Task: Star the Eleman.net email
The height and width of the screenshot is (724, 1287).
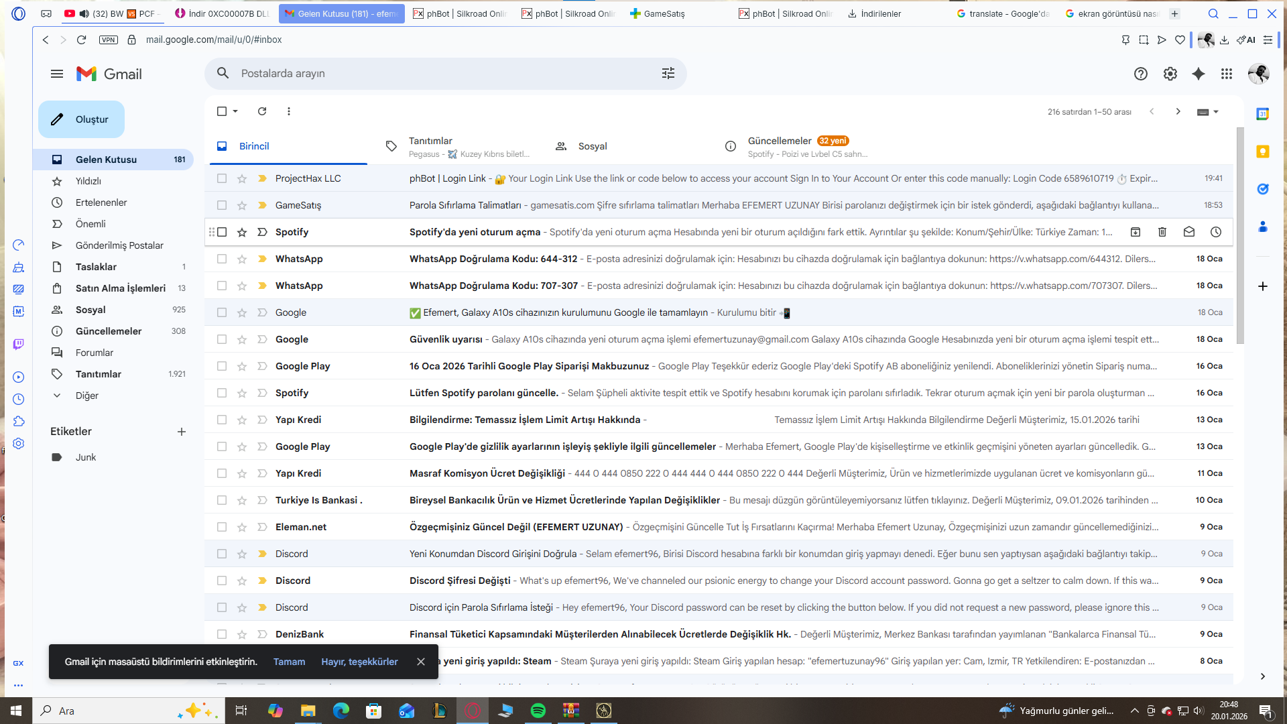Action: click(x=242, y=527)
